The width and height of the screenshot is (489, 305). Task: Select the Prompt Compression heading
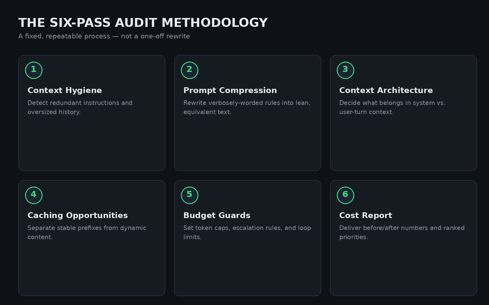click(230, 91)
